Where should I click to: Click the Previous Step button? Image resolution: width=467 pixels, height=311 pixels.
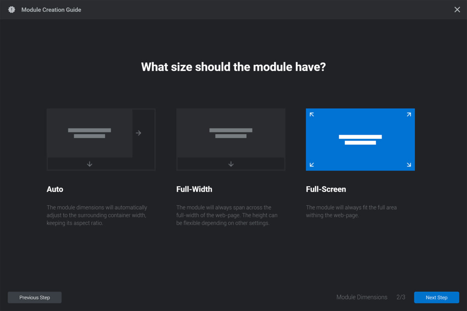pyautogui.click(x=34, y=297)
